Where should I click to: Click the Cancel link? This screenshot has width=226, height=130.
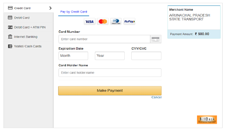(x=156, y=97)
